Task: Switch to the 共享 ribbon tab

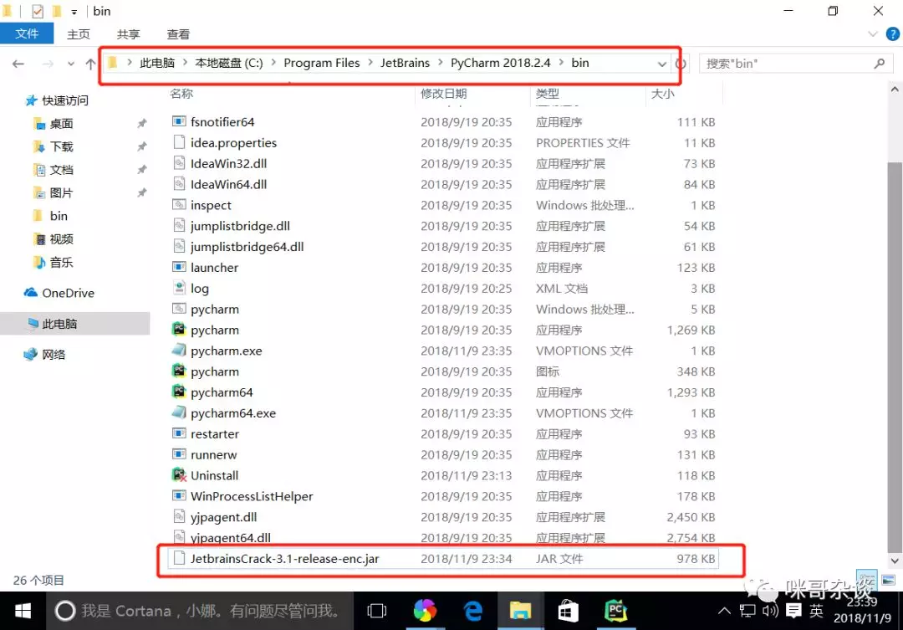Action: coord(129,34)
